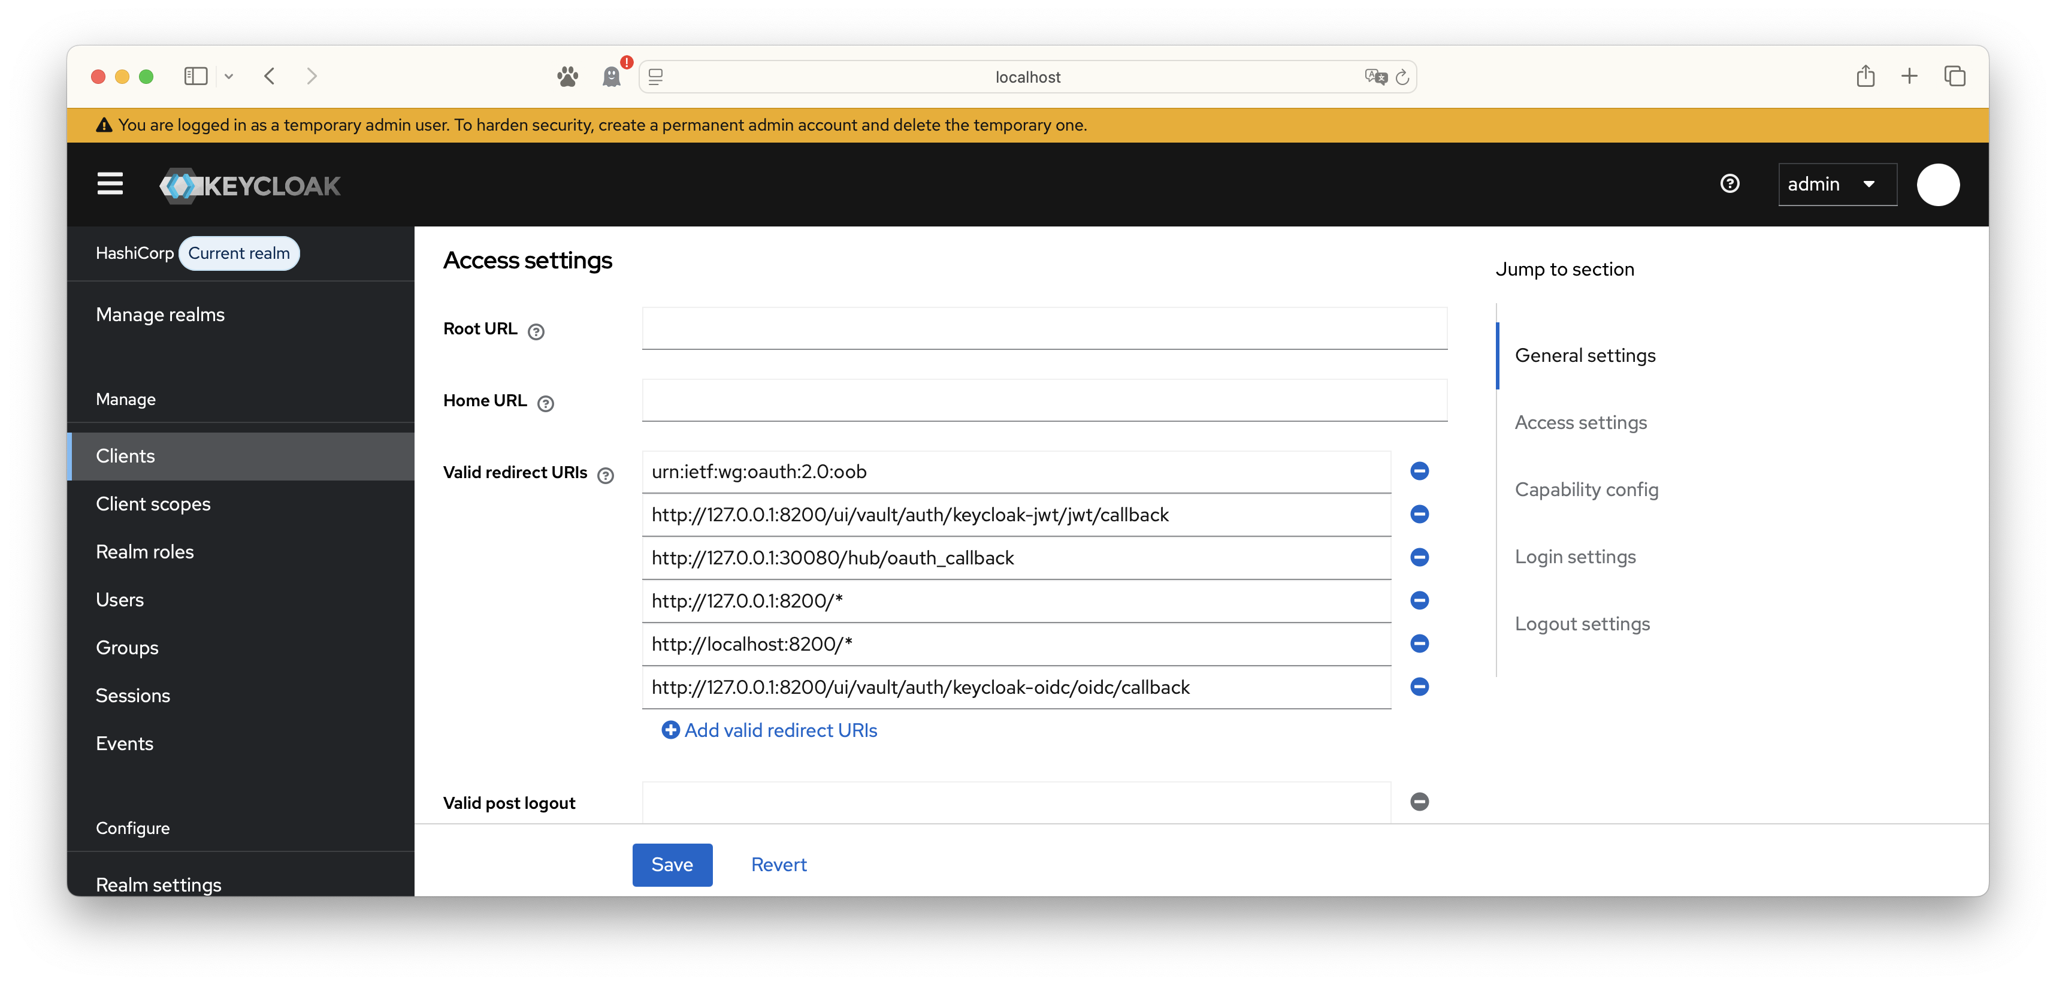Remove the hub/oauth_callback redirect URI
Image resolution: width=2056 pixels, height=985 pixels.
[1419, 557]
